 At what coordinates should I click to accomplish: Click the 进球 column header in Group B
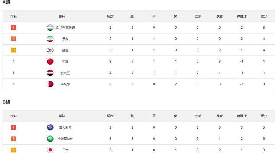point(198,116)
